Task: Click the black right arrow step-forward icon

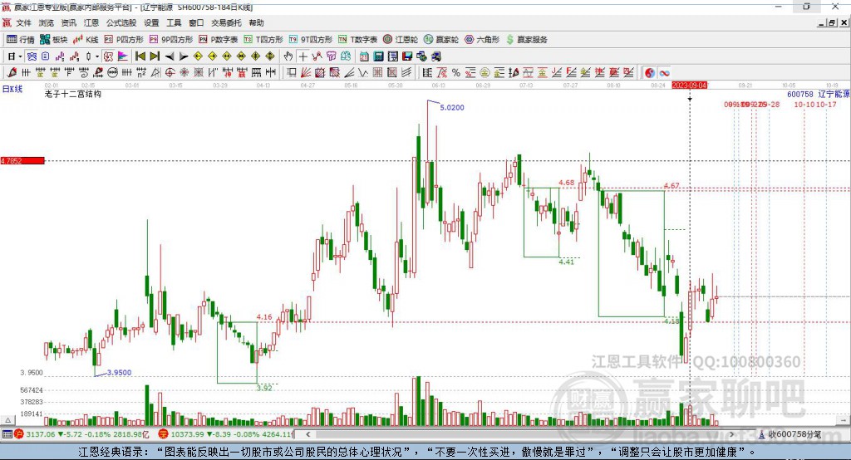Action: point(184,56)
